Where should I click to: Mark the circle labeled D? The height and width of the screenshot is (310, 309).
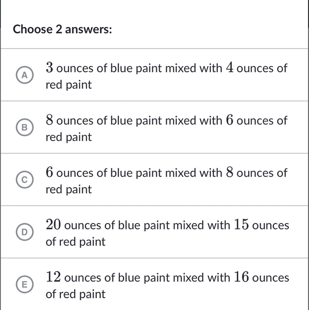(24, 232)
